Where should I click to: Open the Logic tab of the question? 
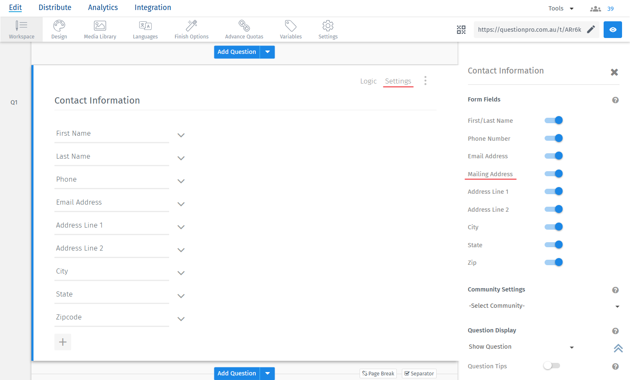368,81
